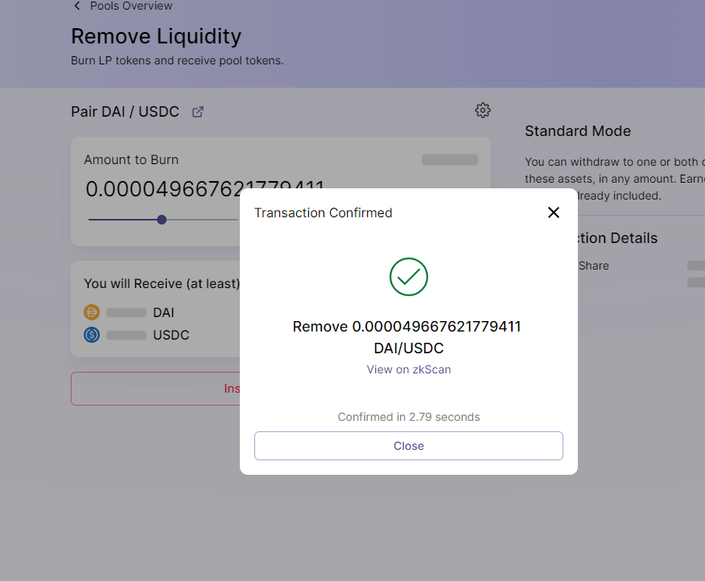Click the Close button in the dialog
705x581 pixels.
(x=408, y=446)
